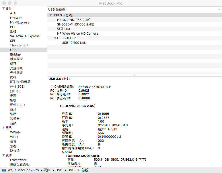The width and height of the screenshot is (222, 173).
Task: Collapse the USB 3.0 总线 tree node
Action: (x=50, y=15)
